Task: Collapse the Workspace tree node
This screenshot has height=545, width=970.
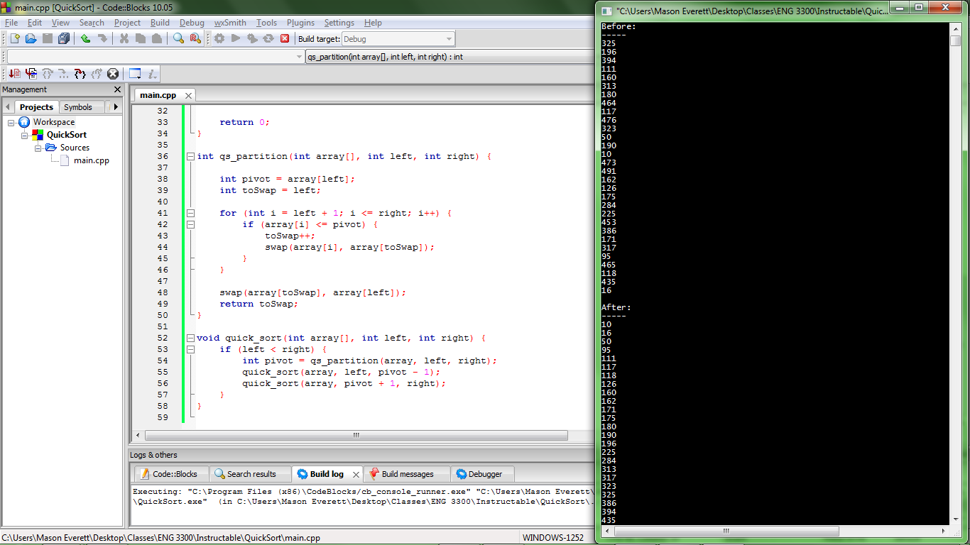Action: (x=12, y=122)
